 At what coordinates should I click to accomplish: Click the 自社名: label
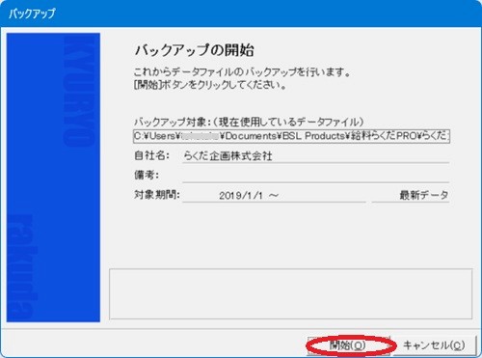tap(151, 155)
